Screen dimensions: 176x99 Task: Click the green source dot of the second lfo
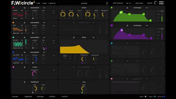112,61
